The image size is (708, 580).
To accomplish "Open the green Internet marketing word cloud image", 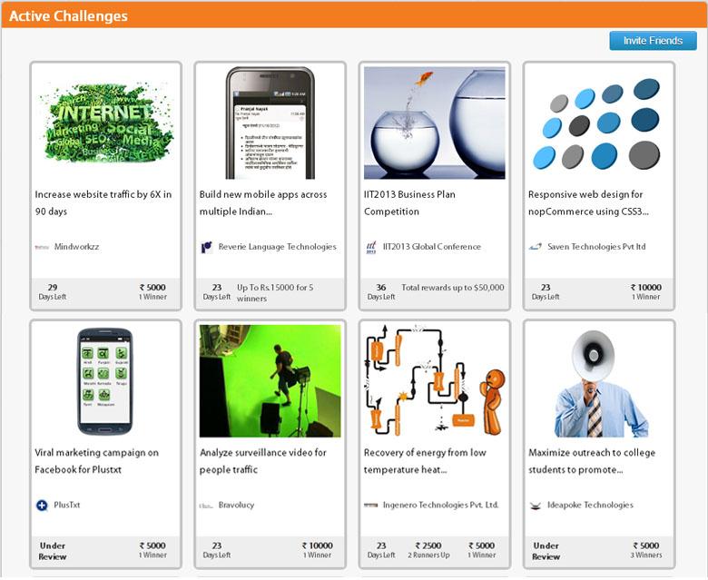I will (105, 123).
